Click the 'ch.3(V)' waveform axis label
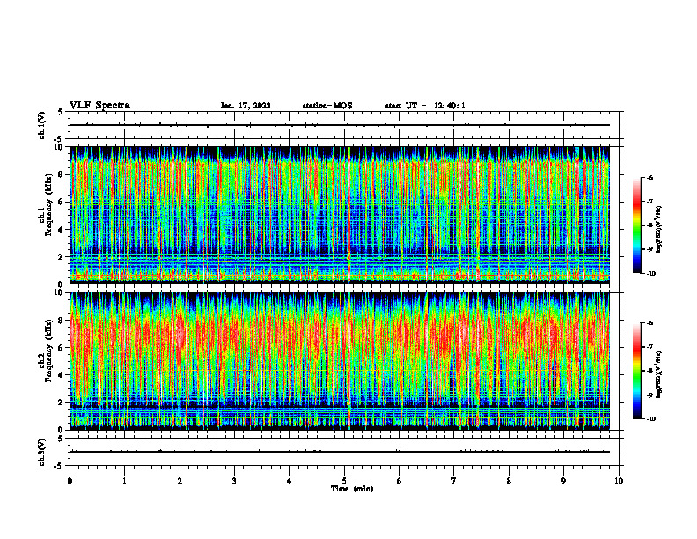This screenshot has width=697, height=539. 42,452
